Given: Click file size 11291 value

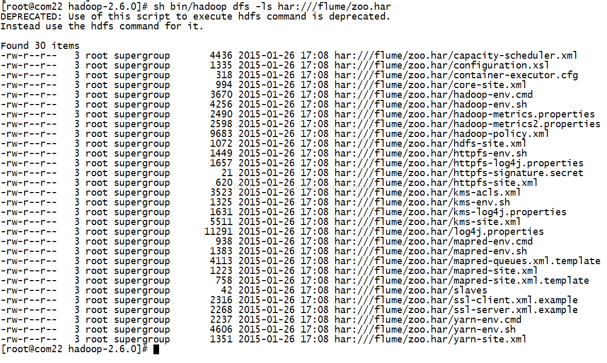Looking at the screenshot, I should pos(218,232).
